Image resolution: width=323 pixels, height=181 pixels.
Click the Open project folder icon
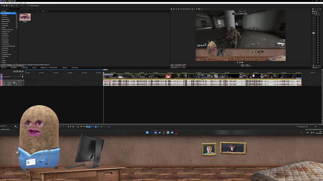tap(4, 6)
